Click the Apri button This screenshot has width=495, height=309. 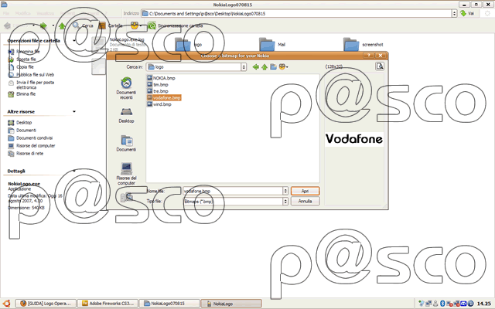pyautogui.click(x=305, y=191)
